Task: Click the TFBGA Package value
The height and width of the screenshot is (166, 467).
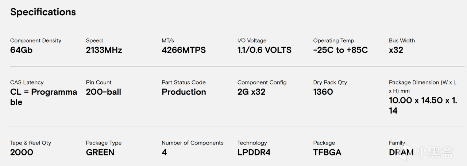Action: (x=327, y=153)
